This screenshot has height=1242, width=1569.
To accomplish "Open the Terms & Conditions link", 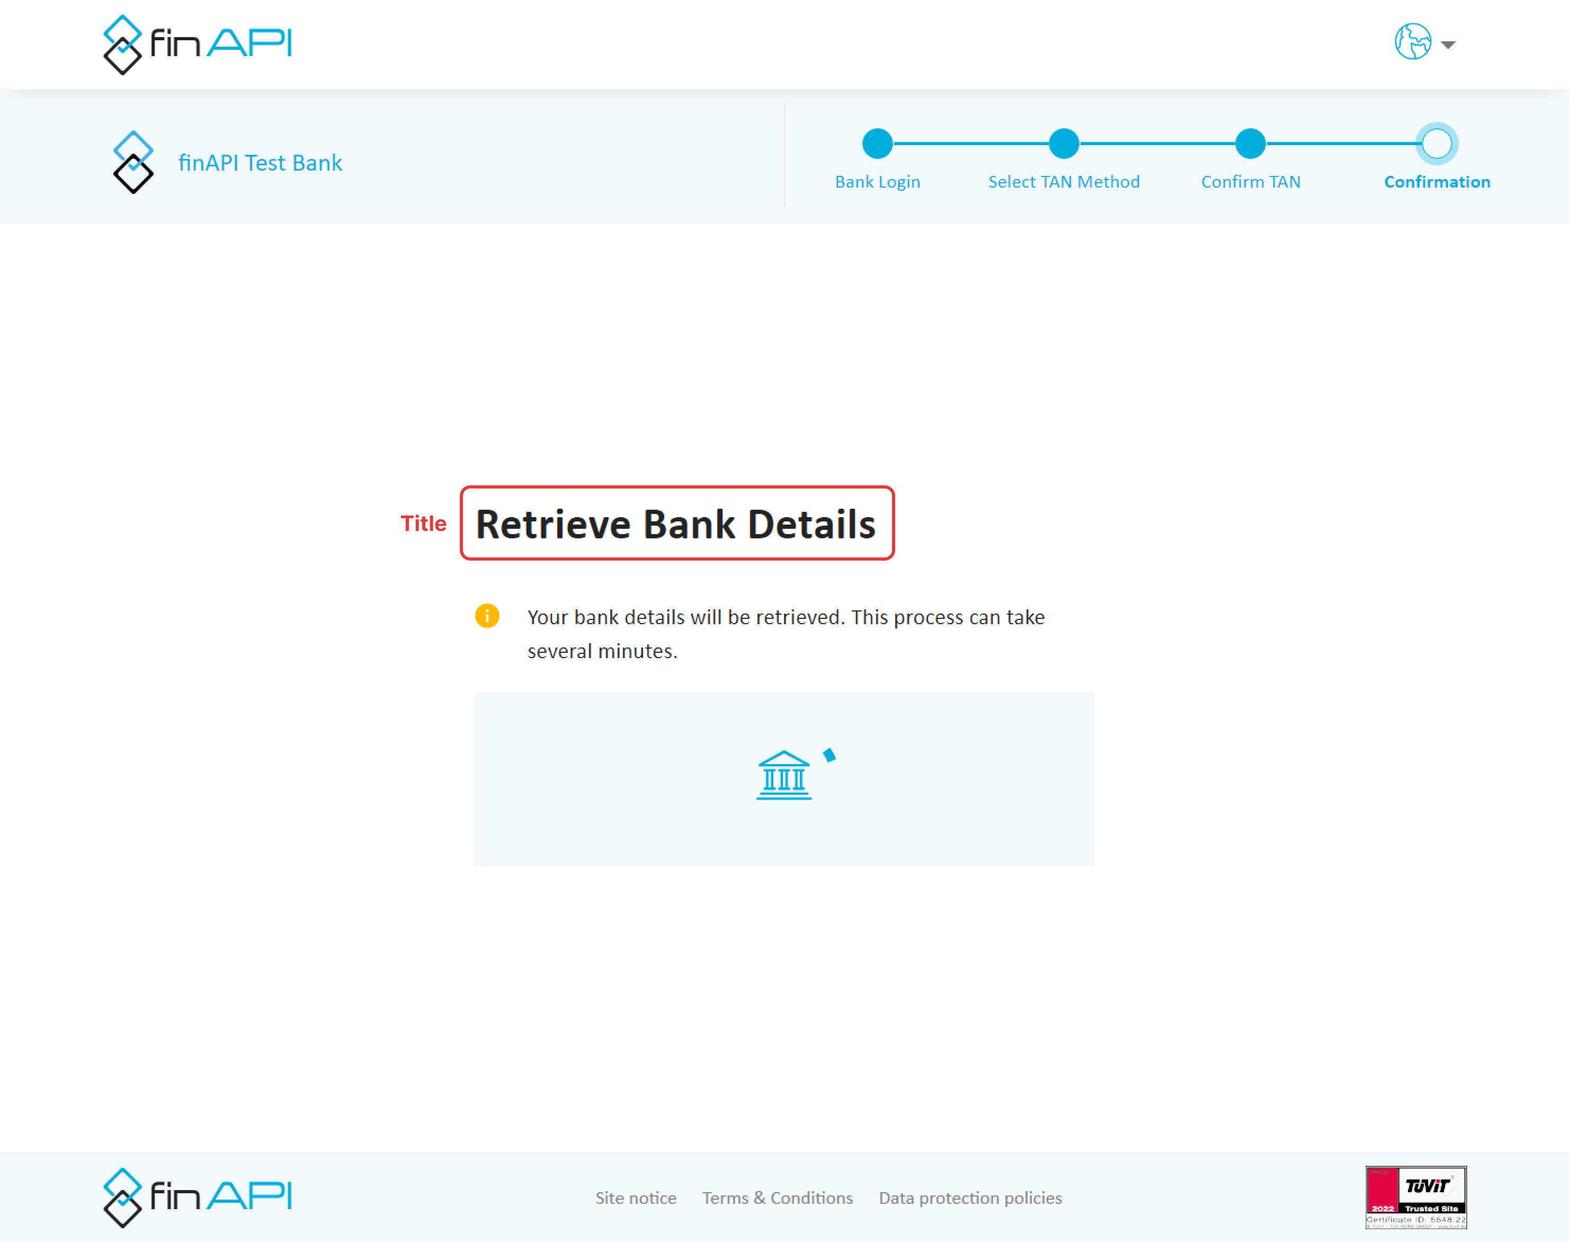I will pyautogui.click(x=777, y=1197).
